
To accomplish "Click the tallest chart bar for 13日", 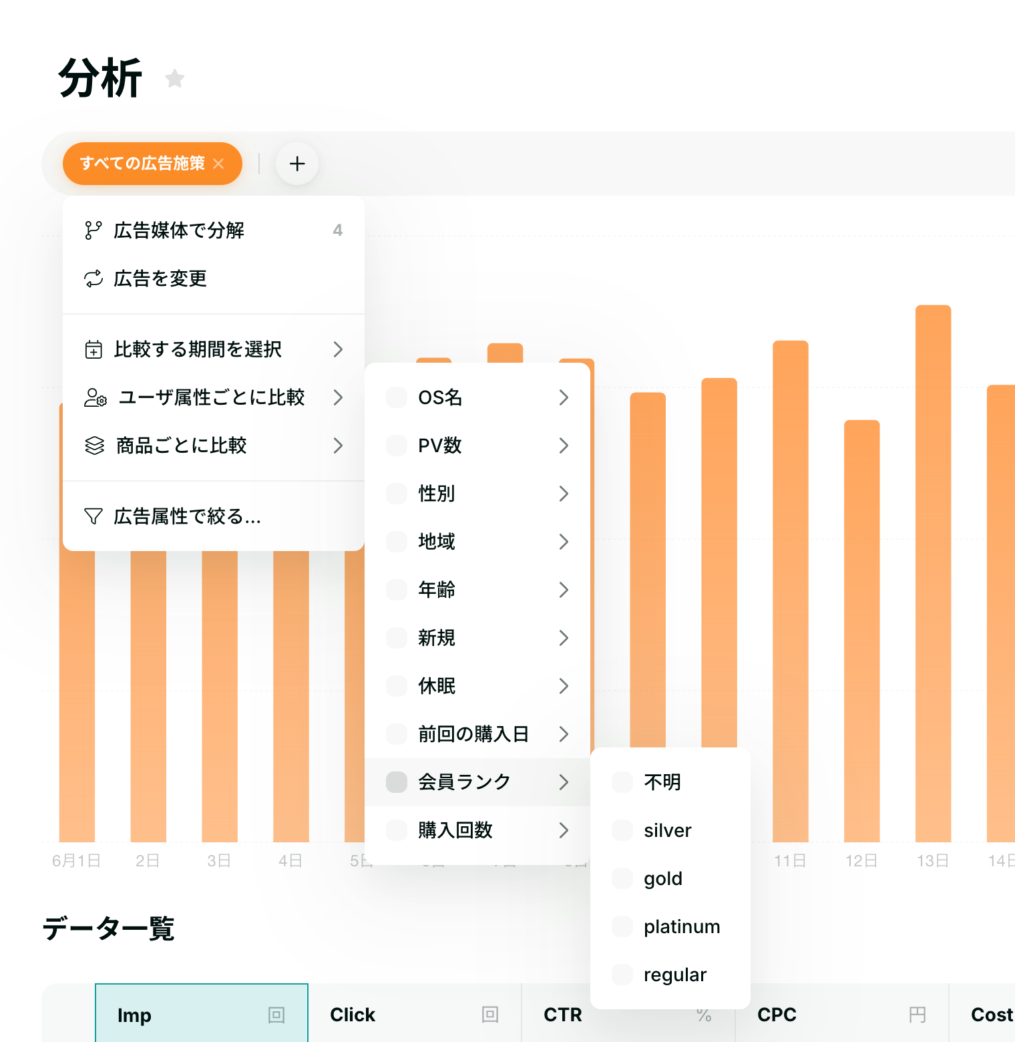I will (933, 574).
